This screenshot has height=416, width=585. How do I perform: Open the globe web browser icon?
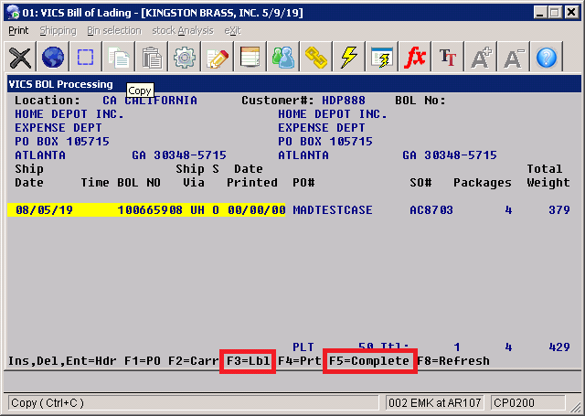tap(53, 58)
